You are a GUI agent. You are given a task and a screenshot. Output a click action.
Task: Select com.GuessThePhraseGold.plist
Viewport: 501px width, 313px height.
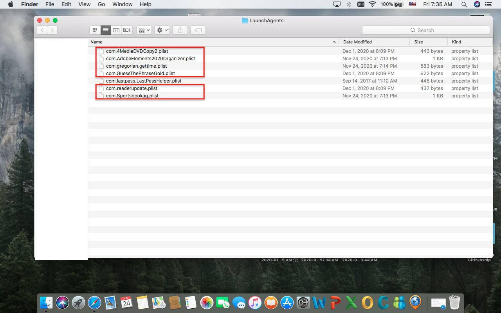point(141,74)
